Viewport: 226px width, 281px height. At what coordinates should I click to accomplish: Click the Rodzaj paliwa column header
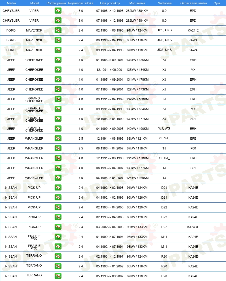click(x=56, y=3)
